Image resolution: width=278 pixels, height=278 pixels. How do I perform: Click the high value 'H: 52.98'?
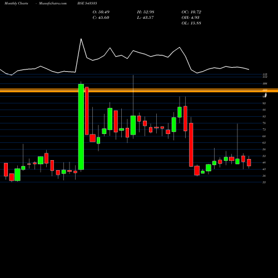(146, 12)
